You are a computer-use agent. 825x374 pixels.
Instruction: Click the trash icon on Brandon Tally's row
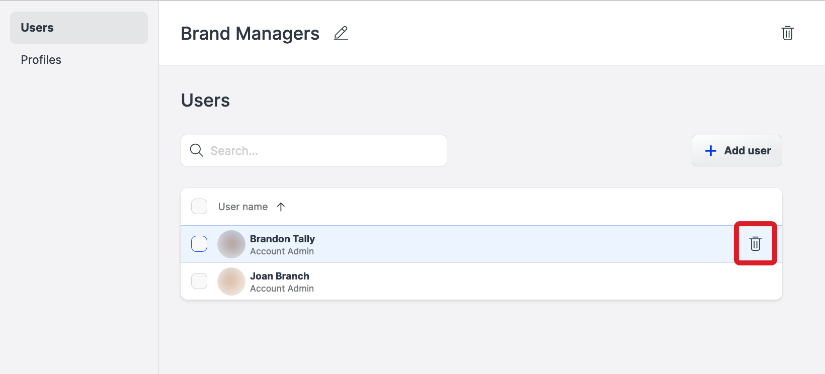755,244
